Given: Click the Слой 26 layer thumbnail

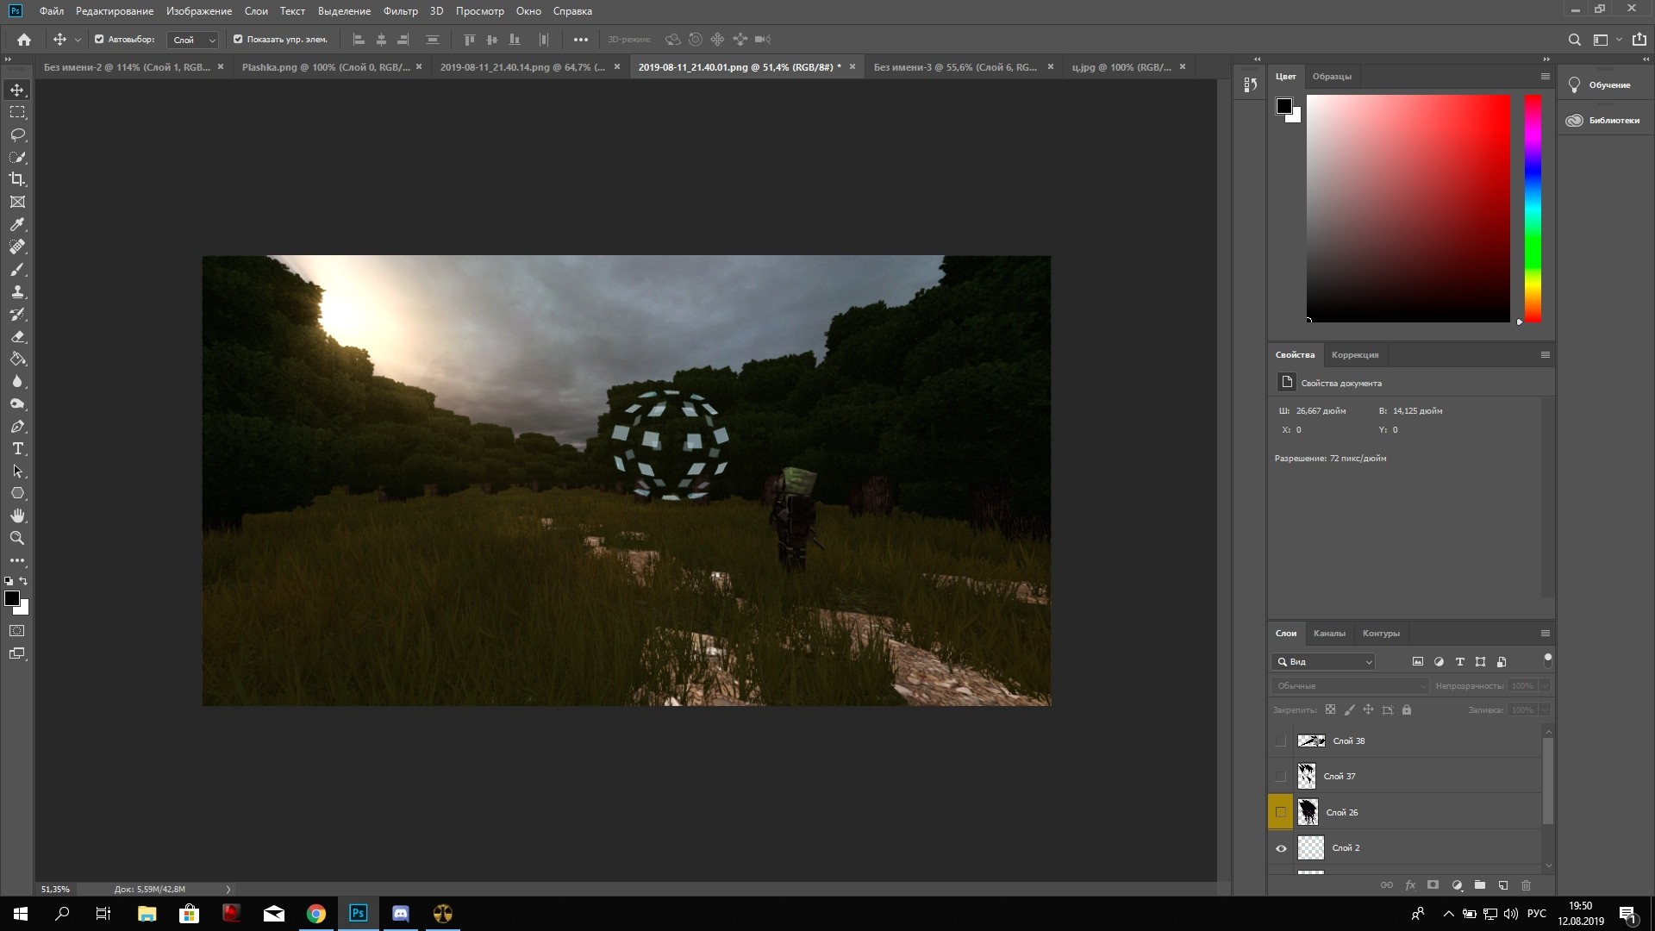Looking at the screenshot, I should (1308, 812).
